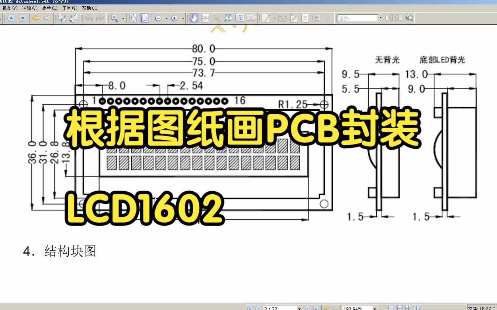Open the zoom tool dropdown arrow
Screen dimensions: 497x310
click(x=123, y=18)
